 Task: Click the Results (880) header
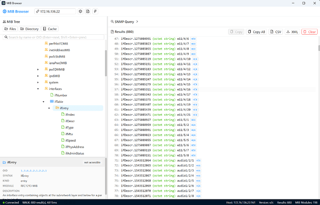122,32
